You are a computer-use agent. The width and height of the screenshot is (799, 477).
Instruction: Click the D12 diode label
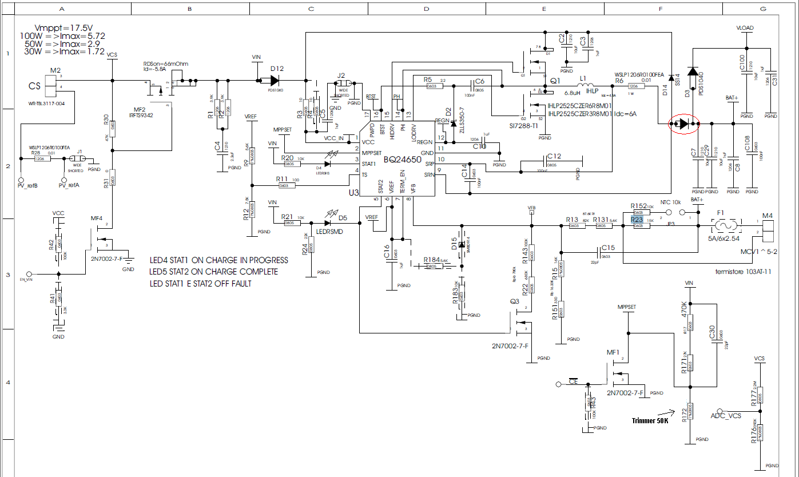tap(277, 68)
